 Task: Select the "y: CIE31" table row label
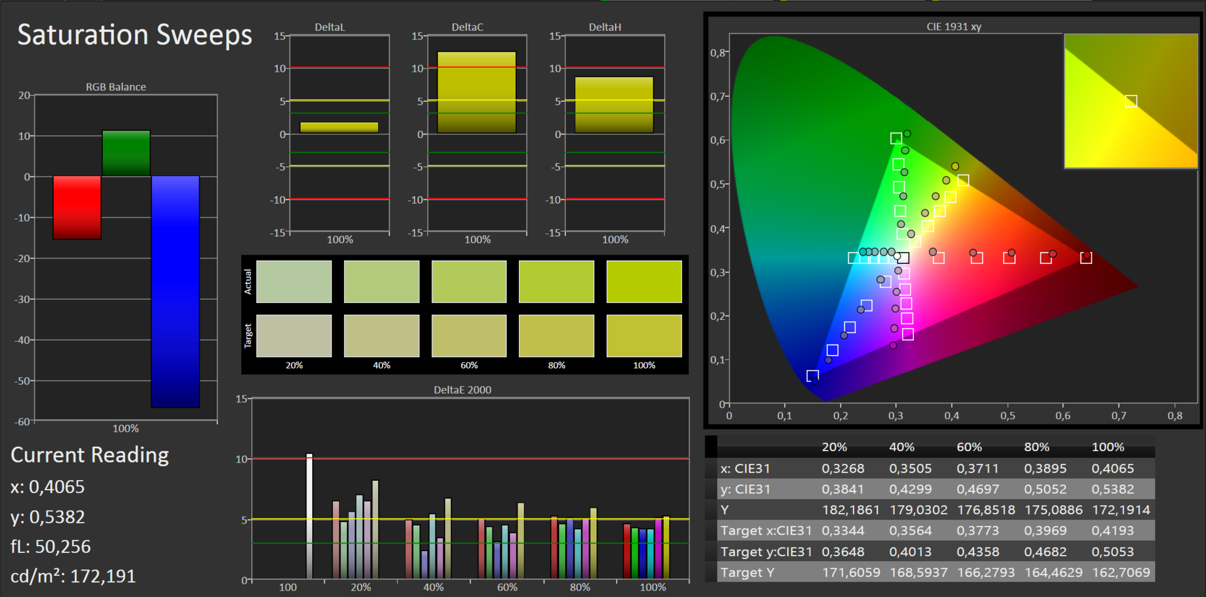(746, 489)
